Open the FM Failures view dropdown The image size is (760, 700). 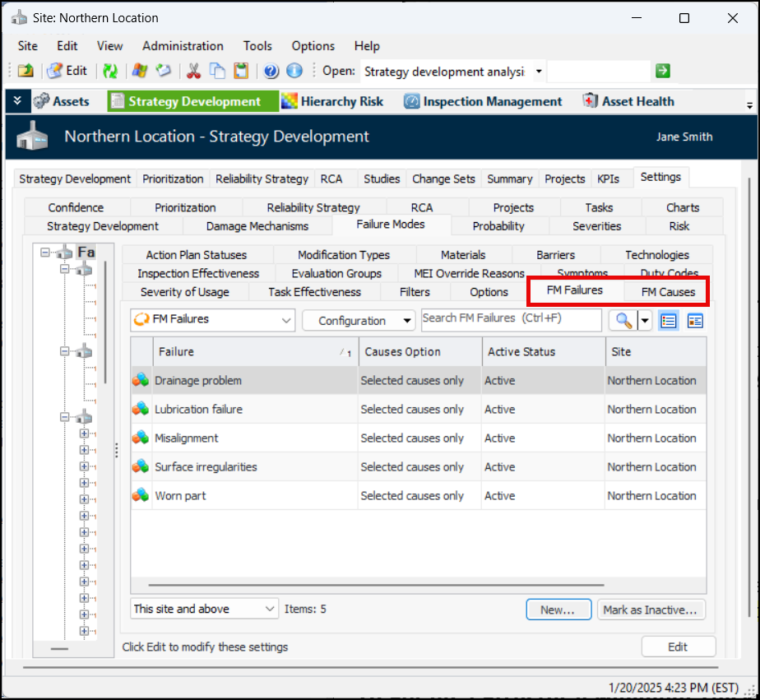(213, 321)
